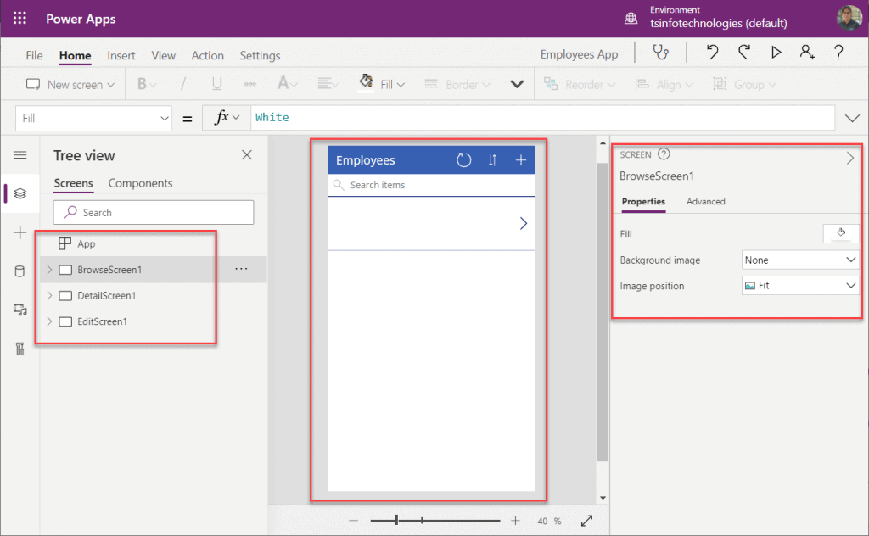Expand more formatting options chevron
Screen dimensions: 869x536
point(517,84)
